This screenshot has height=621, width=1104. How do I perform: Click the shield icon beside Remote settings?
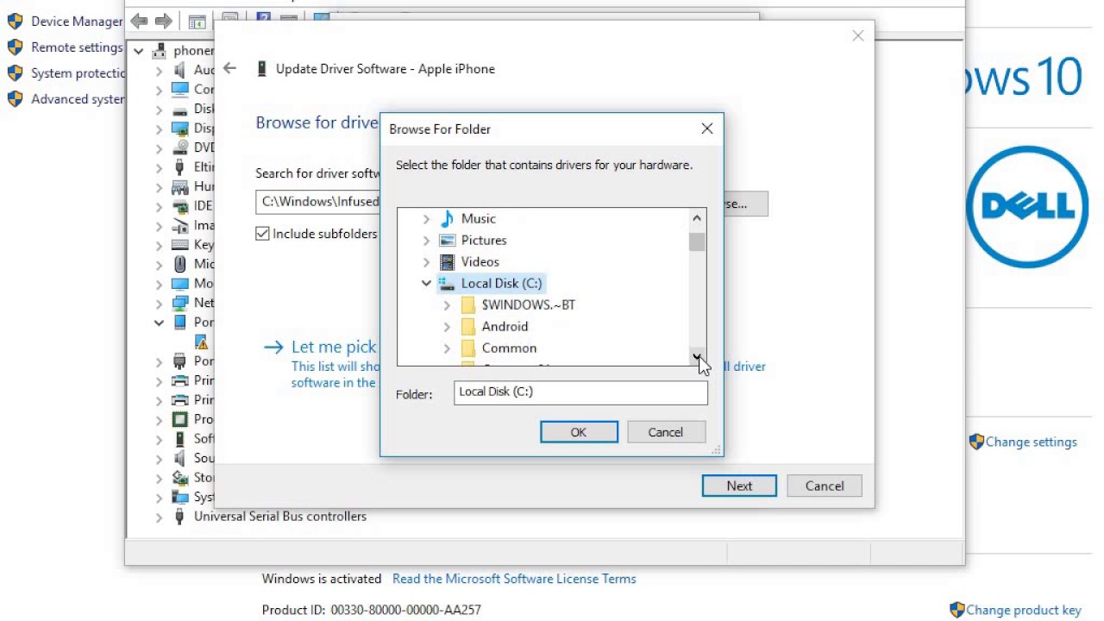pyautogui.click(x=15, y=47)
